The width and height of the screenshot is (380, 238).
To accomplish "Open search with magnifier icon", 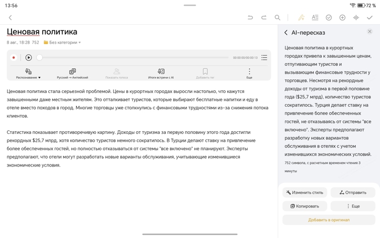I will point(278,18).
